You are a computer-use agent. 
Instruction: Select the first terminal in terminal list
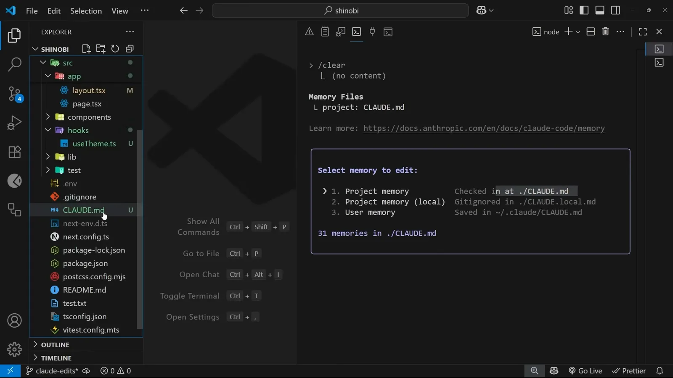(x=659, y=49)
